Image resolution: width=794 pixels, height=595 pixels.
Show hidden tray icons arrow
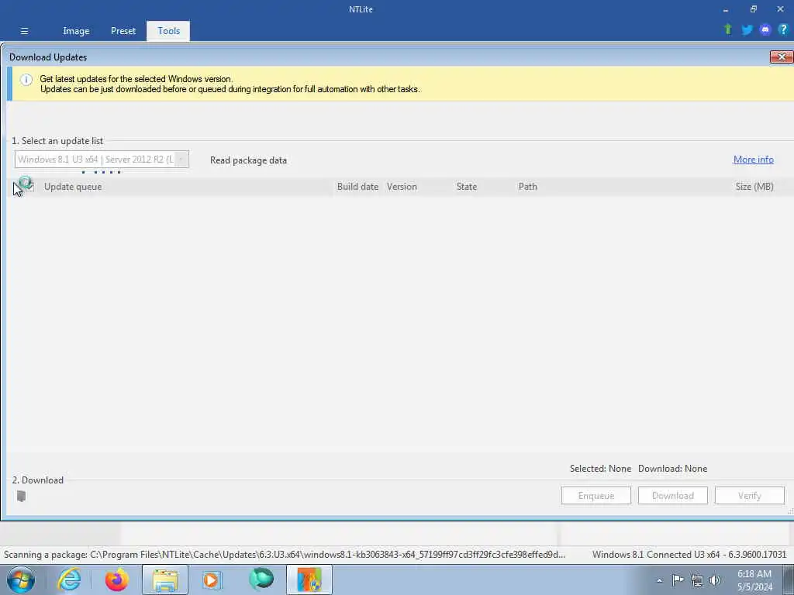[659, 580]
